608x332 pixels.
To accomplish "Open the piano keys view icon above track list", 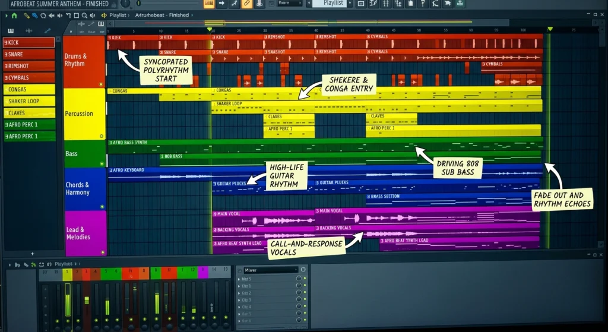I will [11, 31].
